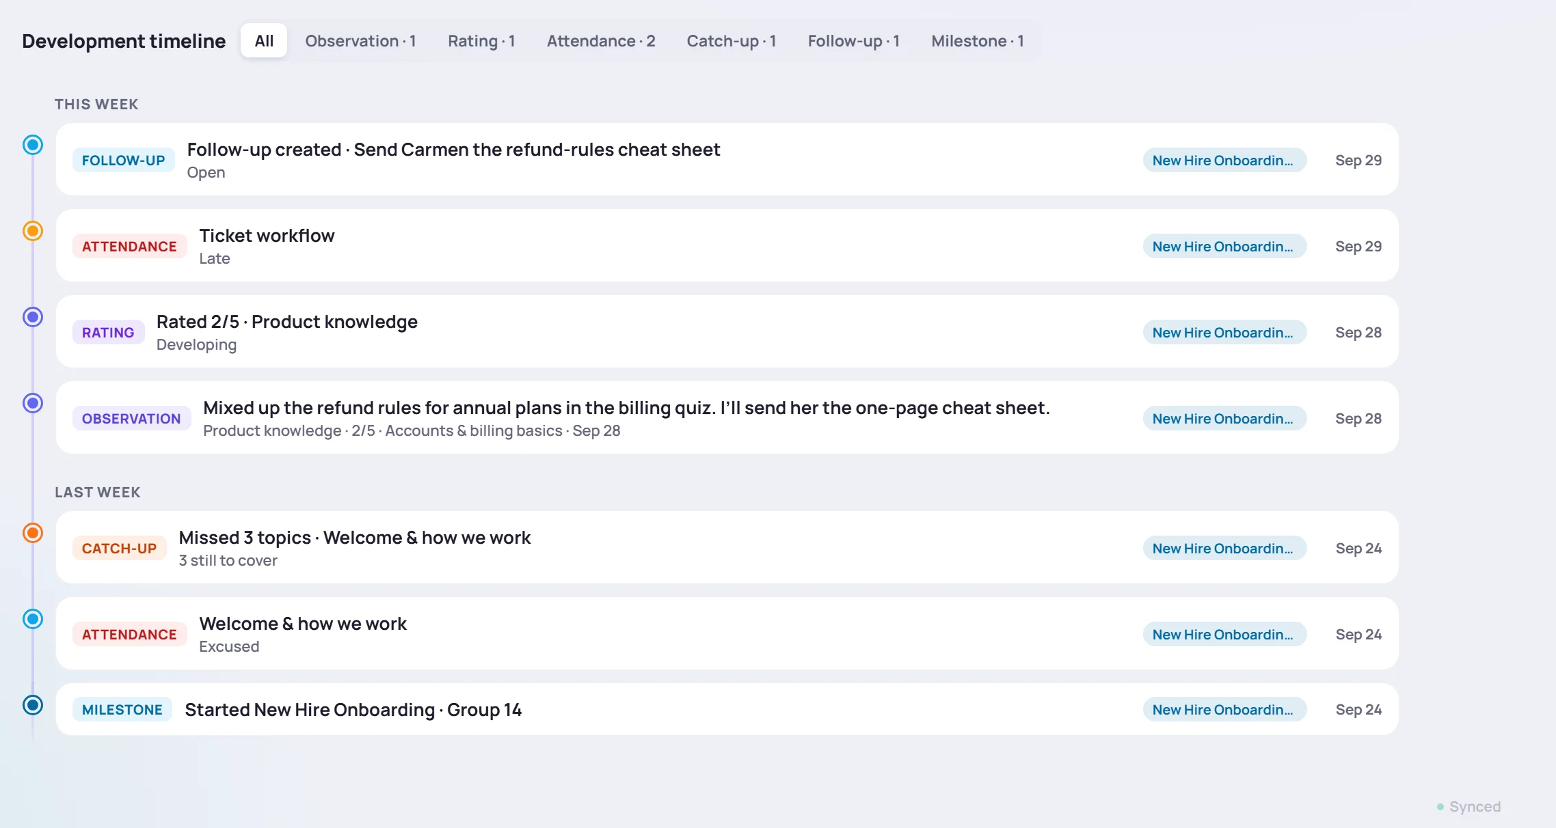This screenshot has height=828, width=1556.
Task: Click the RATING badge
Action: (108, 333)
